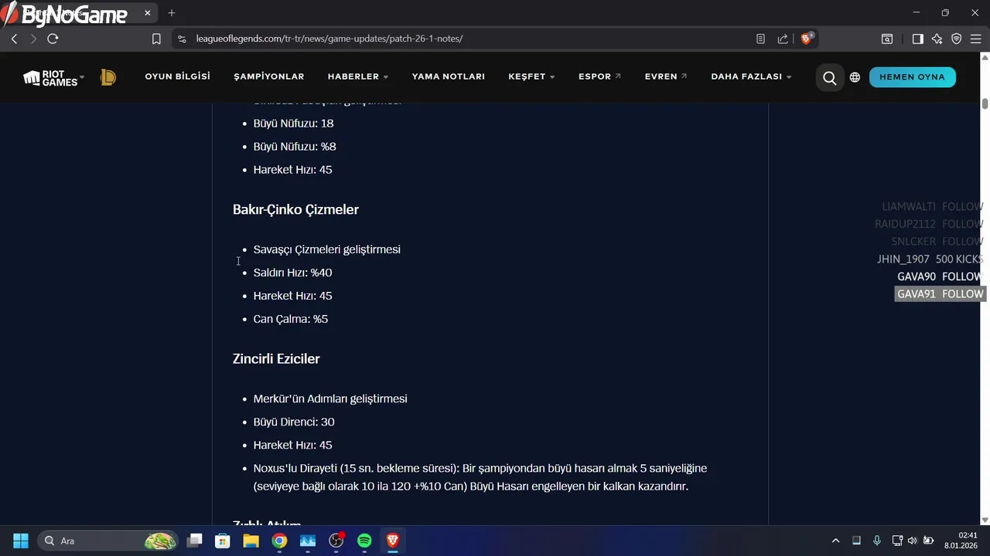The width and height of the screenshot is (990, 556).
Task: View site information icon in address bar
Action: pyautogui.click(x=181, y=39)
